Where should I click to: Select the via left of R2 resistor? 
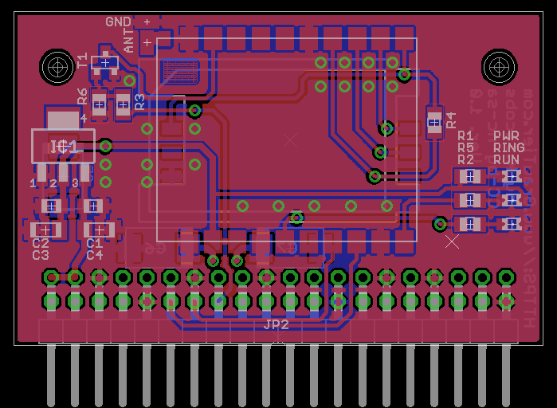[x=441, y=224]
